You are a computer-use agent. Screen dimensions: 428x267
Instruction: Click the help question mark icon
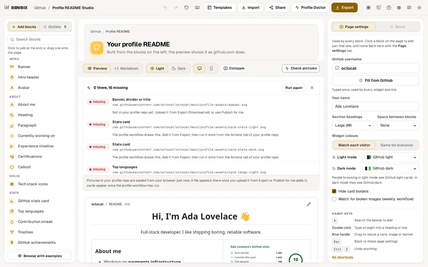[389, 8]
